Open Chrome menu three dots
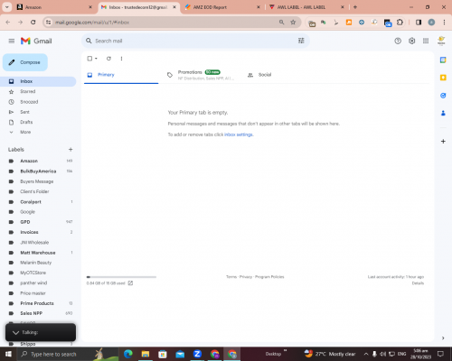The width and height of the screenshot is (452, 361). [x=444, y=23]
